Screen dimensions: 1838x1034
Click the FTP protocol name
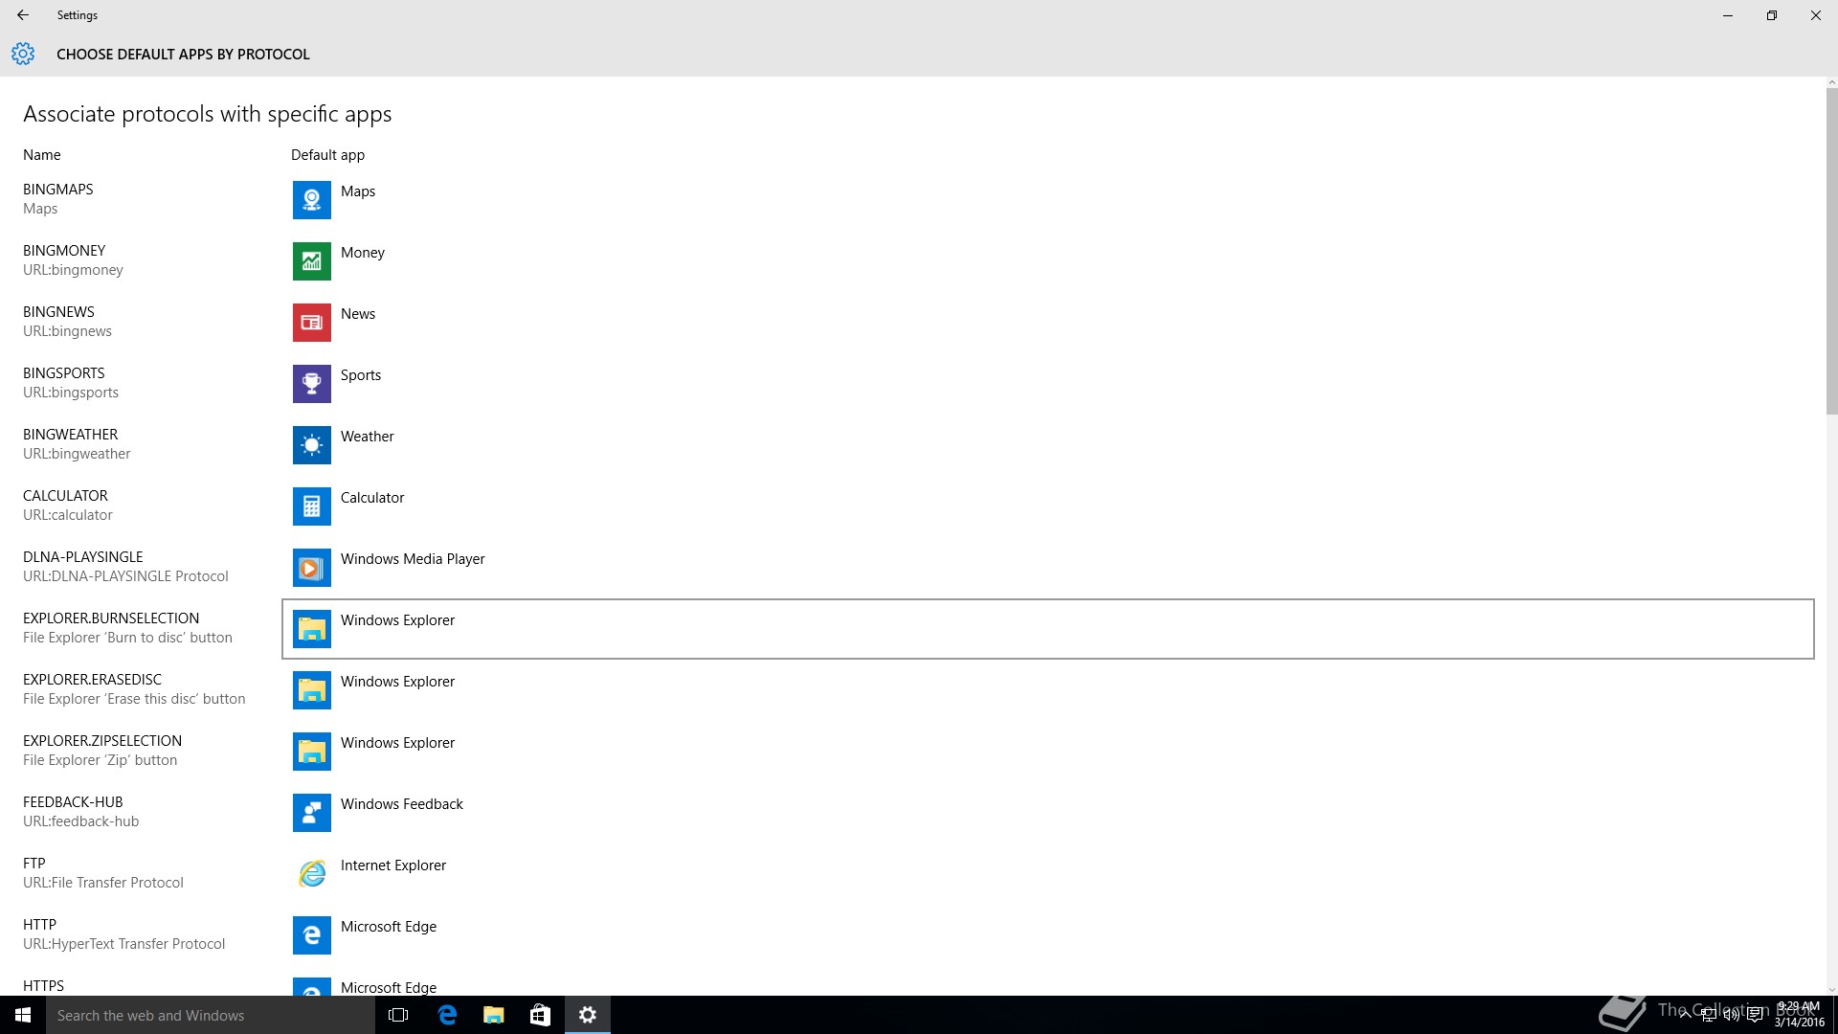(34, 864)
